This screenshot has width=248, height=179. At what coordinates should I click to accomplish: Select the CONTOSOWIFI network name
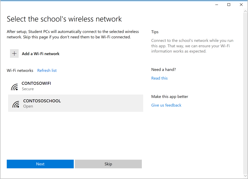[36, 83]
